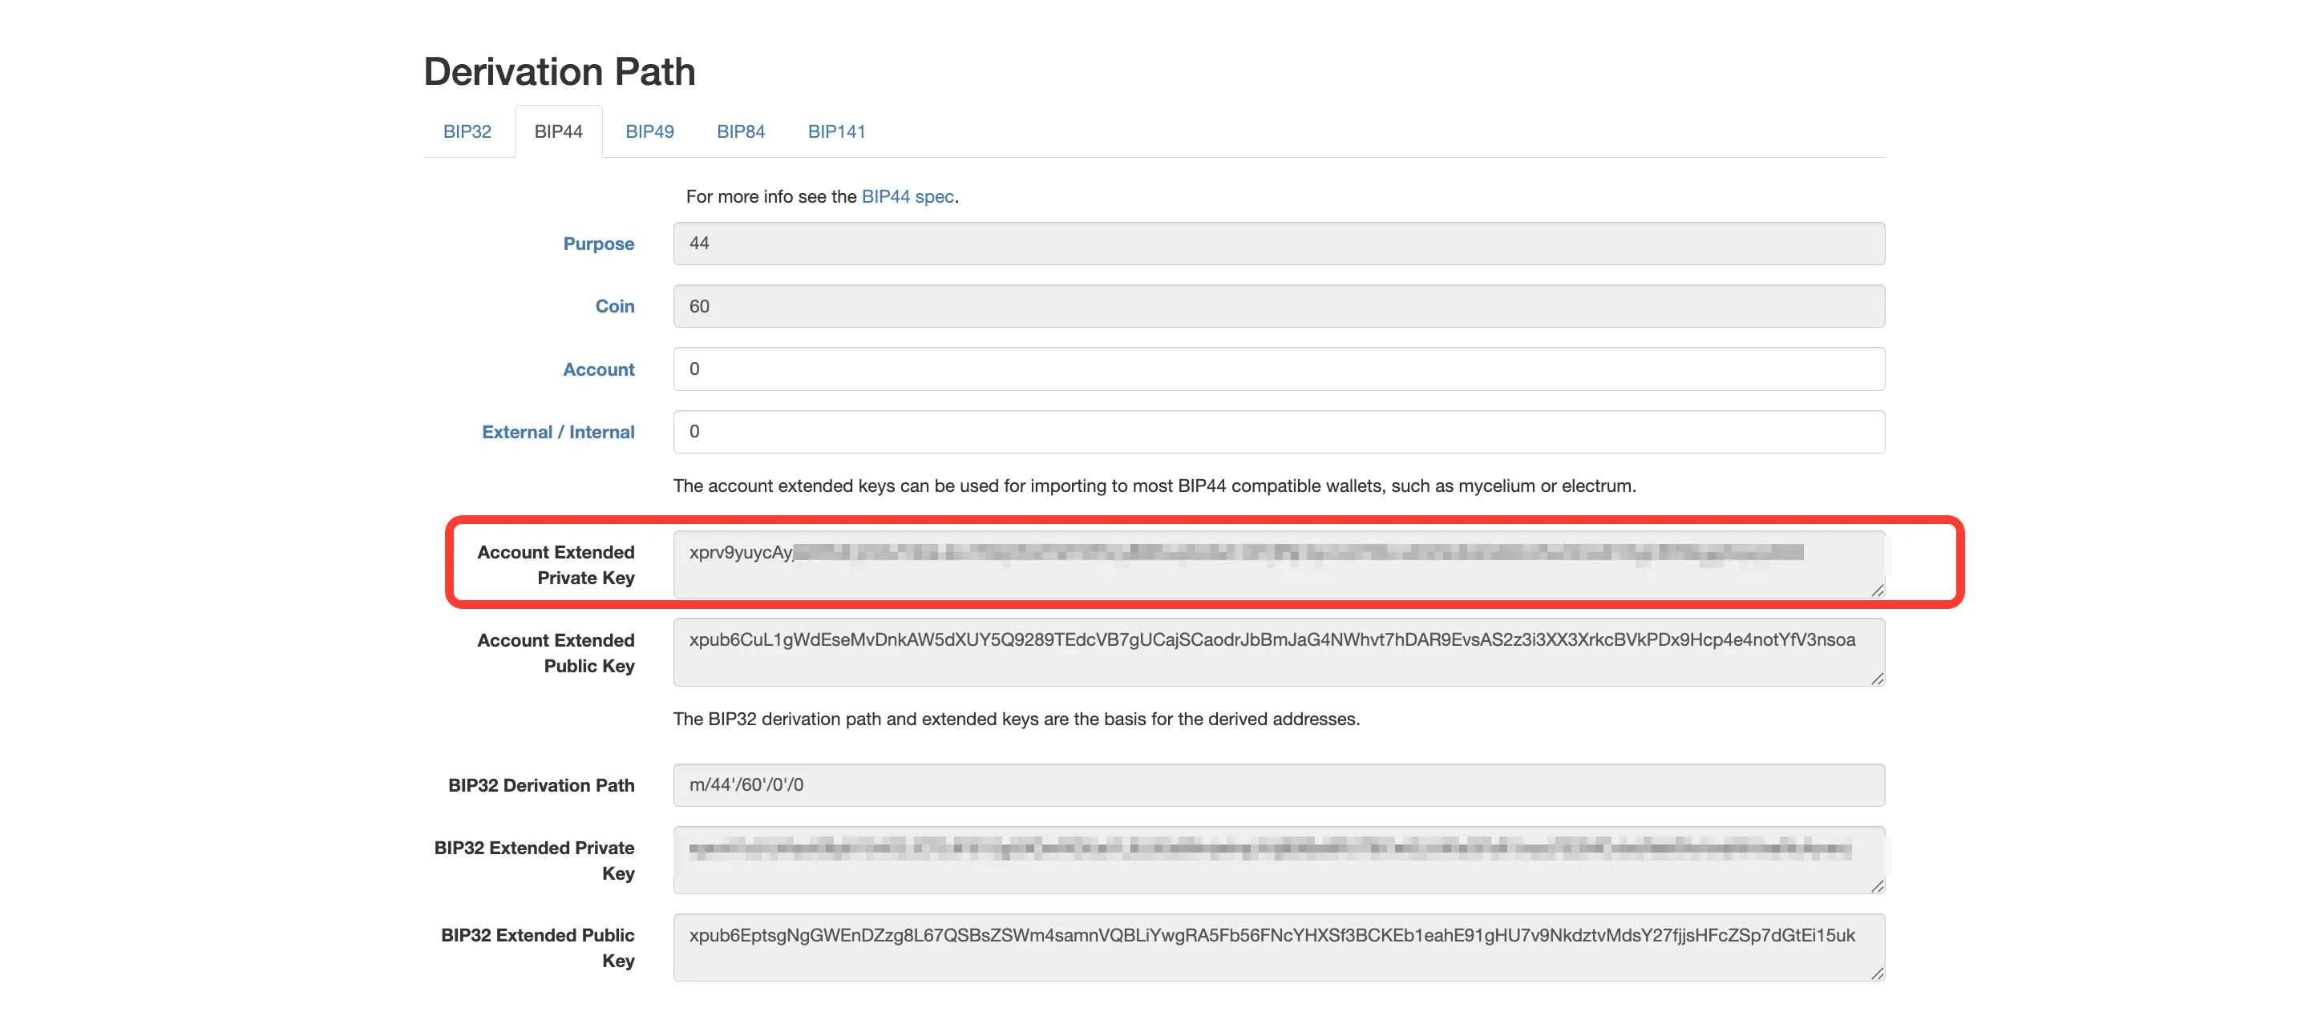Open the BIP141 tab
The width and height of the screenshot is (2309, 1024).
coord(836,131)
